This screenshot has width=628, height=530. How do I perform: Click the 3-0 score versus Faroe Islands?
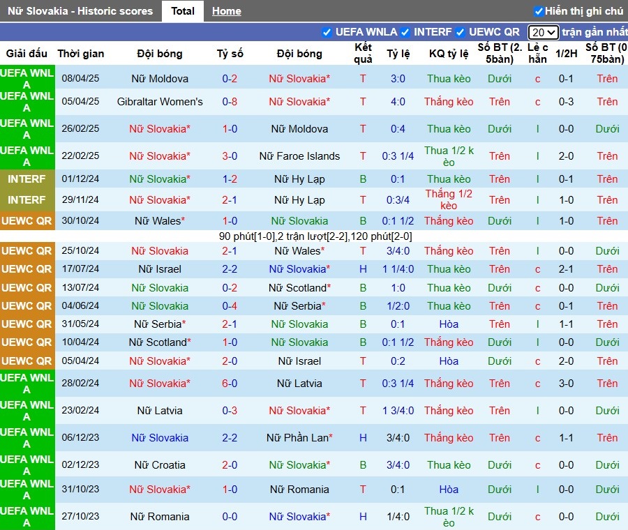pyautogui.click(x=230, y=156)
